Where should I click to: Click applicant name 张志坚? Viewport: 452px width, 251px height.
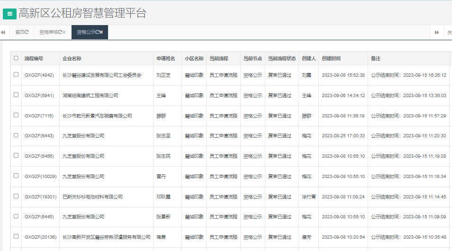163,136
